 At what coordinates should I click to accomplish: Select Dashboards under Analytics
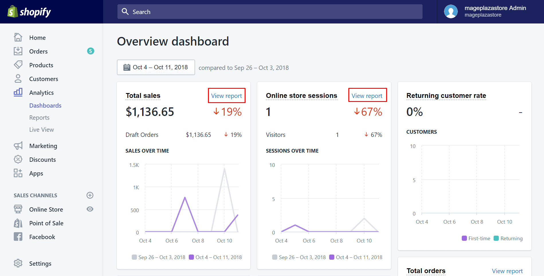click(x=45, y=106)
